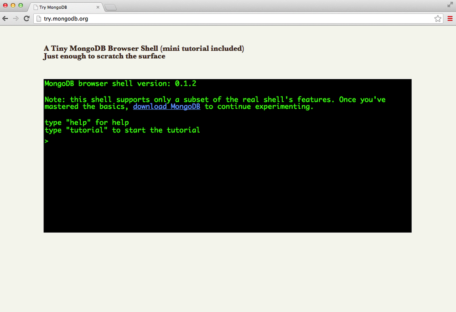
Task: Minimize the window with the yellow button
Action: click(x=12, y=5)
